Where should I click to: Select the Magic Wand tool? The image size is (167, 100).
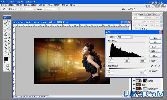pyautogui.click(x=9, y=24)
